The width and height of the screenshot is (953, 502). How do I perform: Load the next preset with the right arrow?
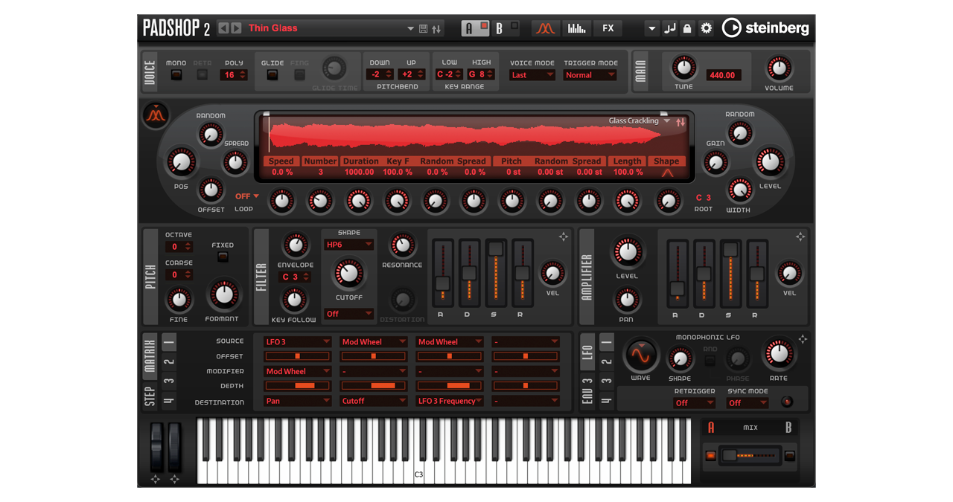pos(236,28)
